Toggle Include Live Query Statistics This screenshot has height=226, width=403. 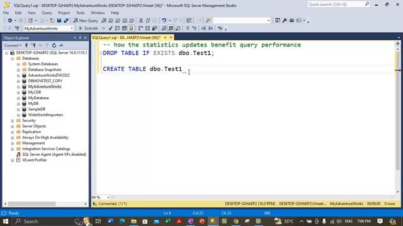point(147,28)
